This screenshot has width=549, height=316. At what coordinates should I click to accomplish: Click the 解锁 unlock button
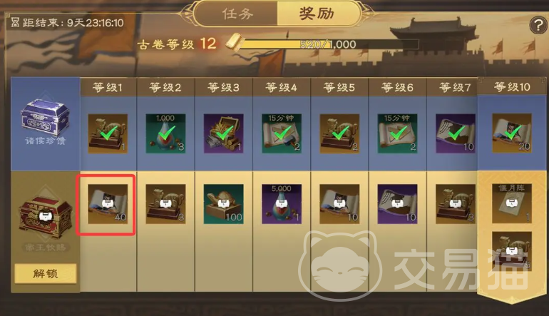46,273
